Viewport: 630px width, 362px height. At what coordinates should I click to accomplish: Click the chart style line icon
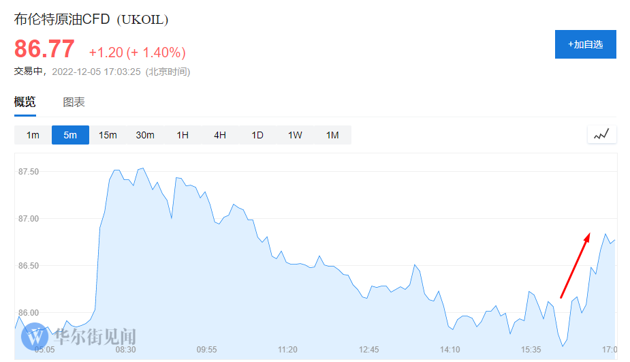point(601,135)
